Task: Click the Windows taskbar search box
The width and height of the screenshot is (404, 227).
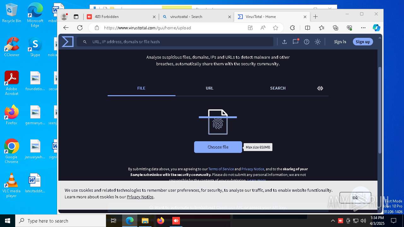Action: [x=61, y=221]
